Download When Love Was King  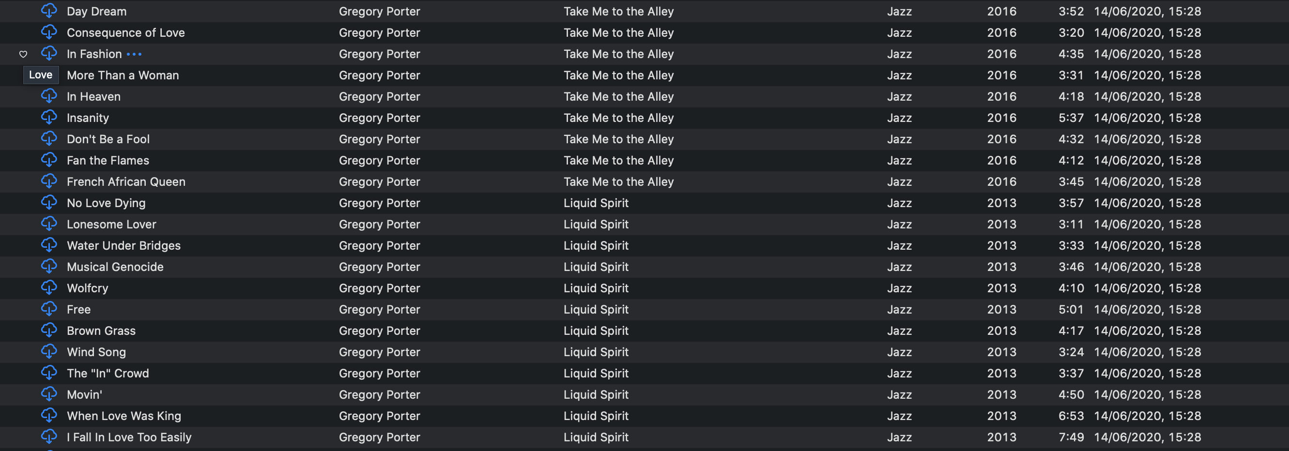coord(49,415)
